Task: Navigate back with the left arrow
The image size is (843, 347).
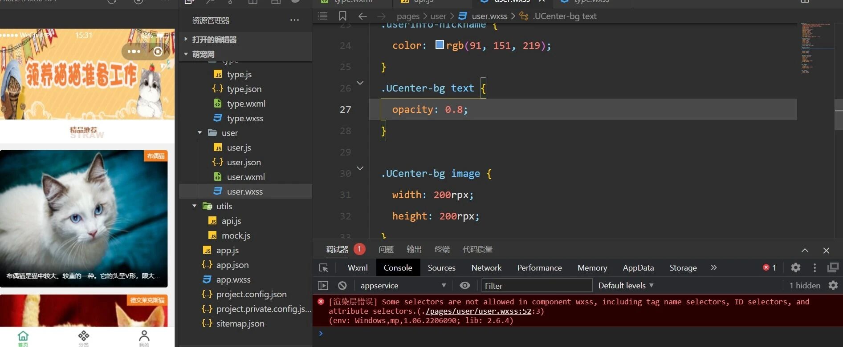Action: tap(362, 16)
